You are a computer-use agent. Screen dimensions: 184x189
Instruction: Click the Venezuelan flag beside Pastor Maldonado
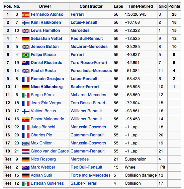click(26, 119)
